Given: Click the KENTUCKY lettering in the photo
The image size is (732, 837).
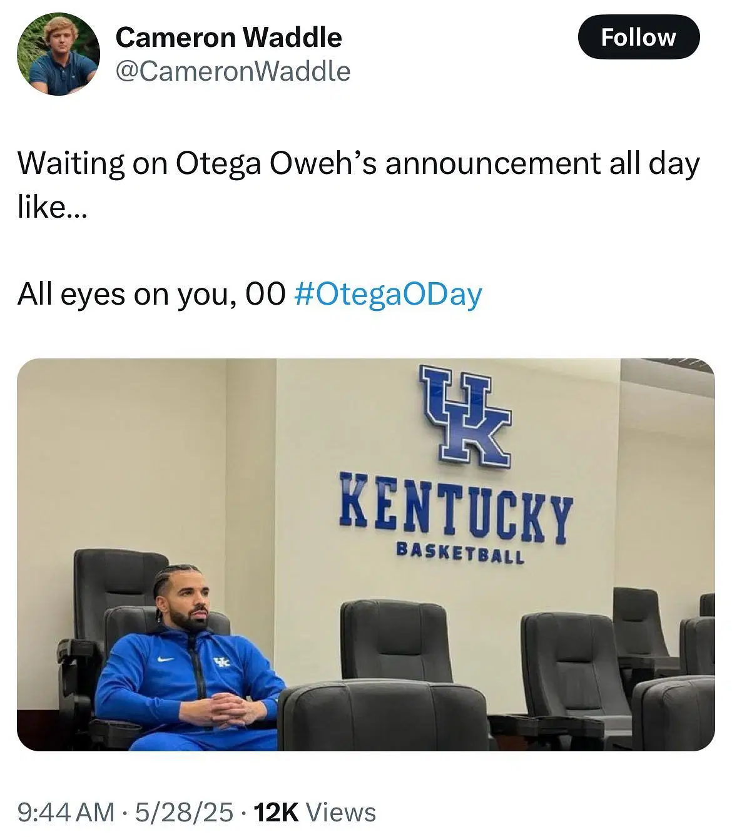Looking at the screenshot, I should [455, 508].
